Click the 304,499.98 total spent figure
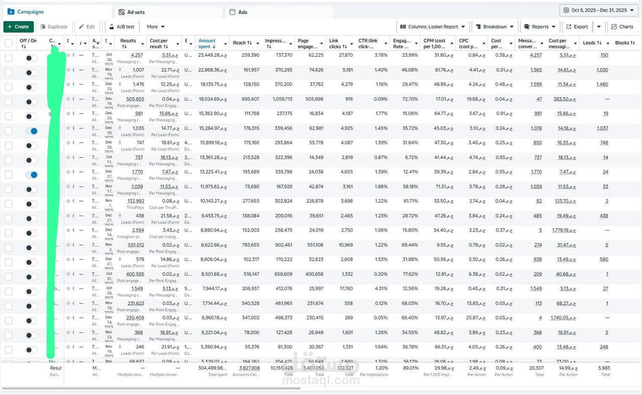This screenshot has height=395, width=642. tap(213, 368)
